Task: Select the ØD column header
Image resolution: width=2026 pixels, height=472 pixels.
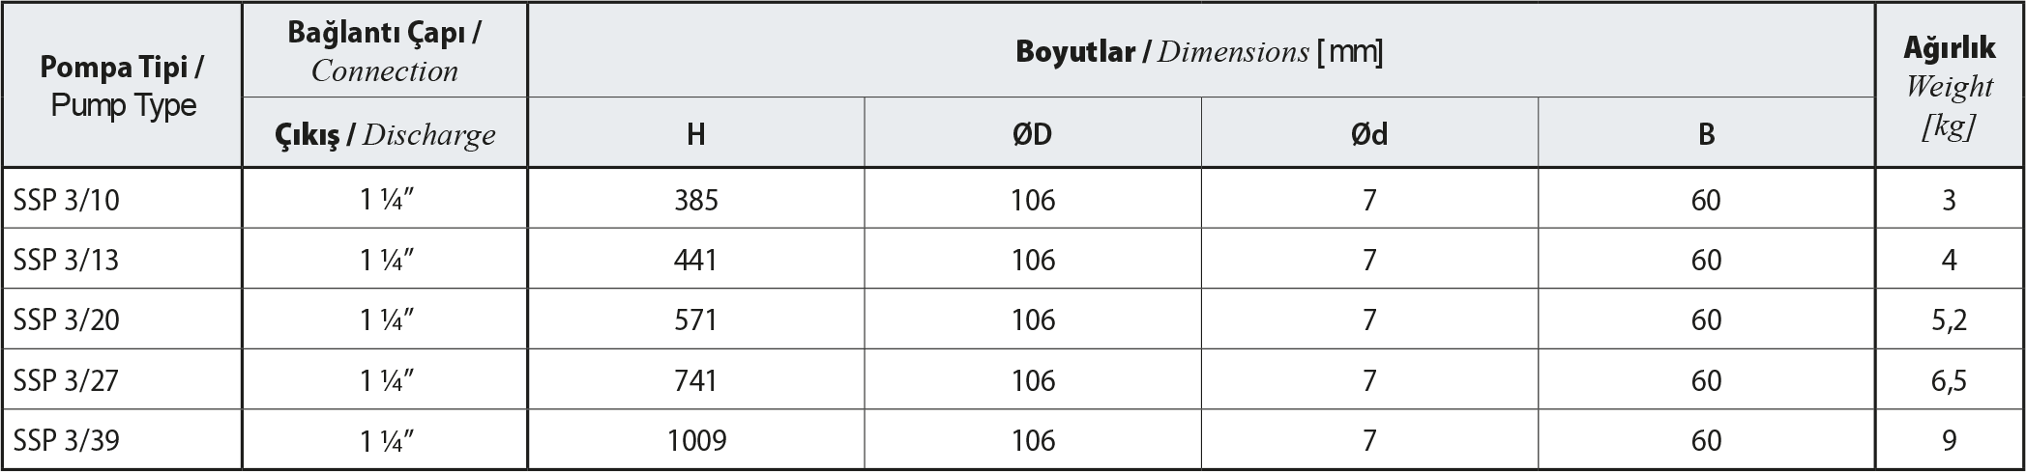Action: coord(1033,133)
